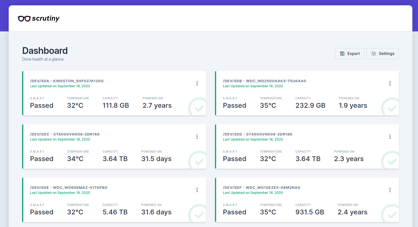Open the /DEV/SDE card's three-dot menu

(197, 190)
